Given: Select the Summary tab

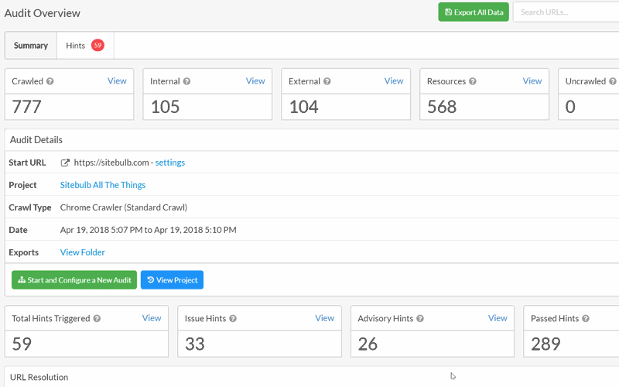Looking at the screenshot, I should [31, 46].
